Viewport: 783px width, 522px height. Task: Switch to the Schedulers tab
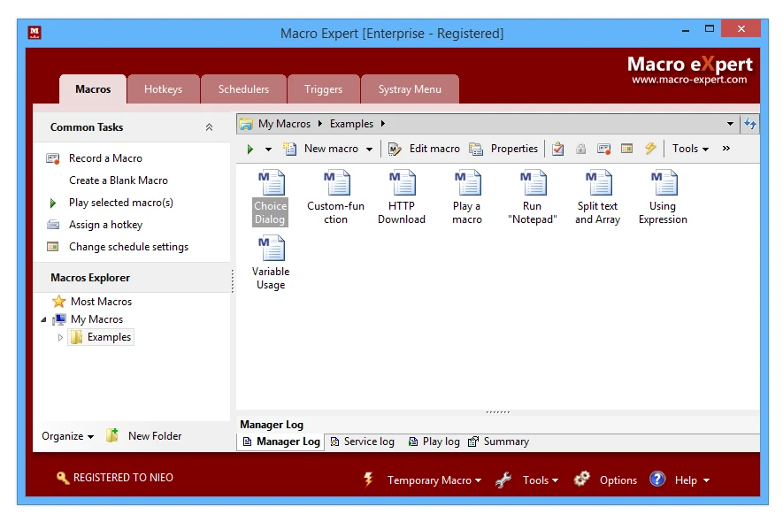pos(243,89)
